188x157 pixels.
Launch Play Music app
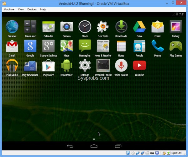12,66
